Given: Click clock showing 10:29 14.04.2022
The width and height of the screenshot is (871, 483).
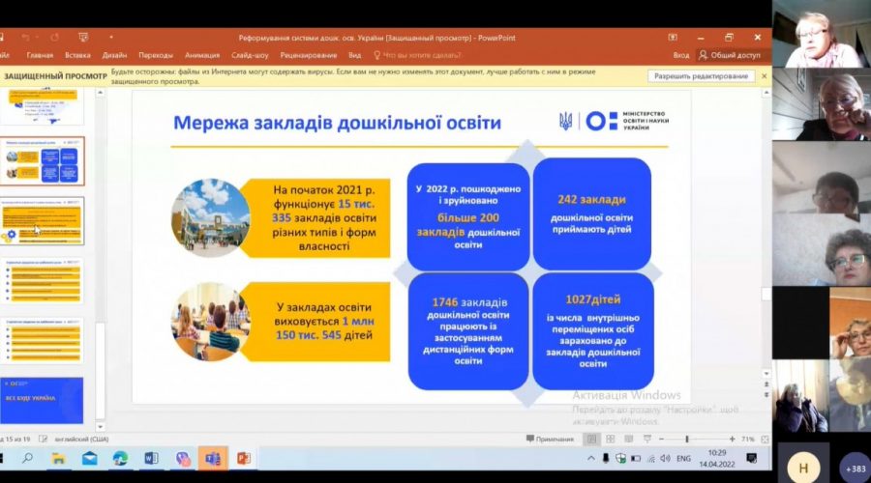Looking at the screenshot, I should (x=717, y=459).
